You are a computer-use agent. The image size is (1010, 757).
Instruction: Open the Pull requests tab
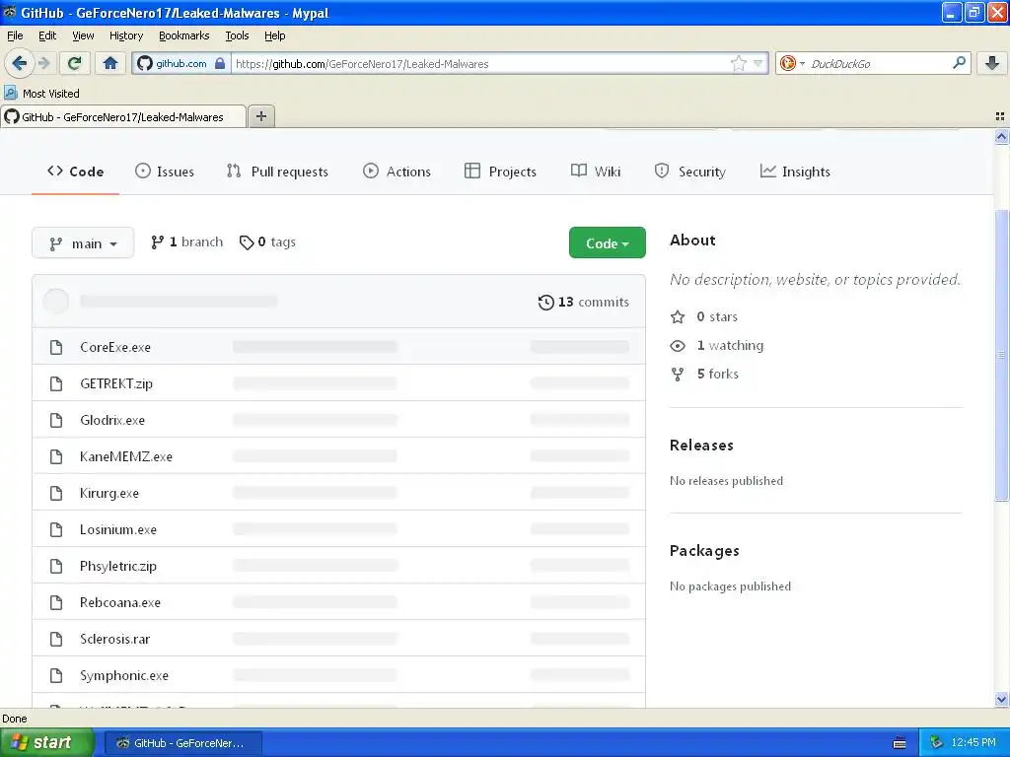tap(277, 172)
